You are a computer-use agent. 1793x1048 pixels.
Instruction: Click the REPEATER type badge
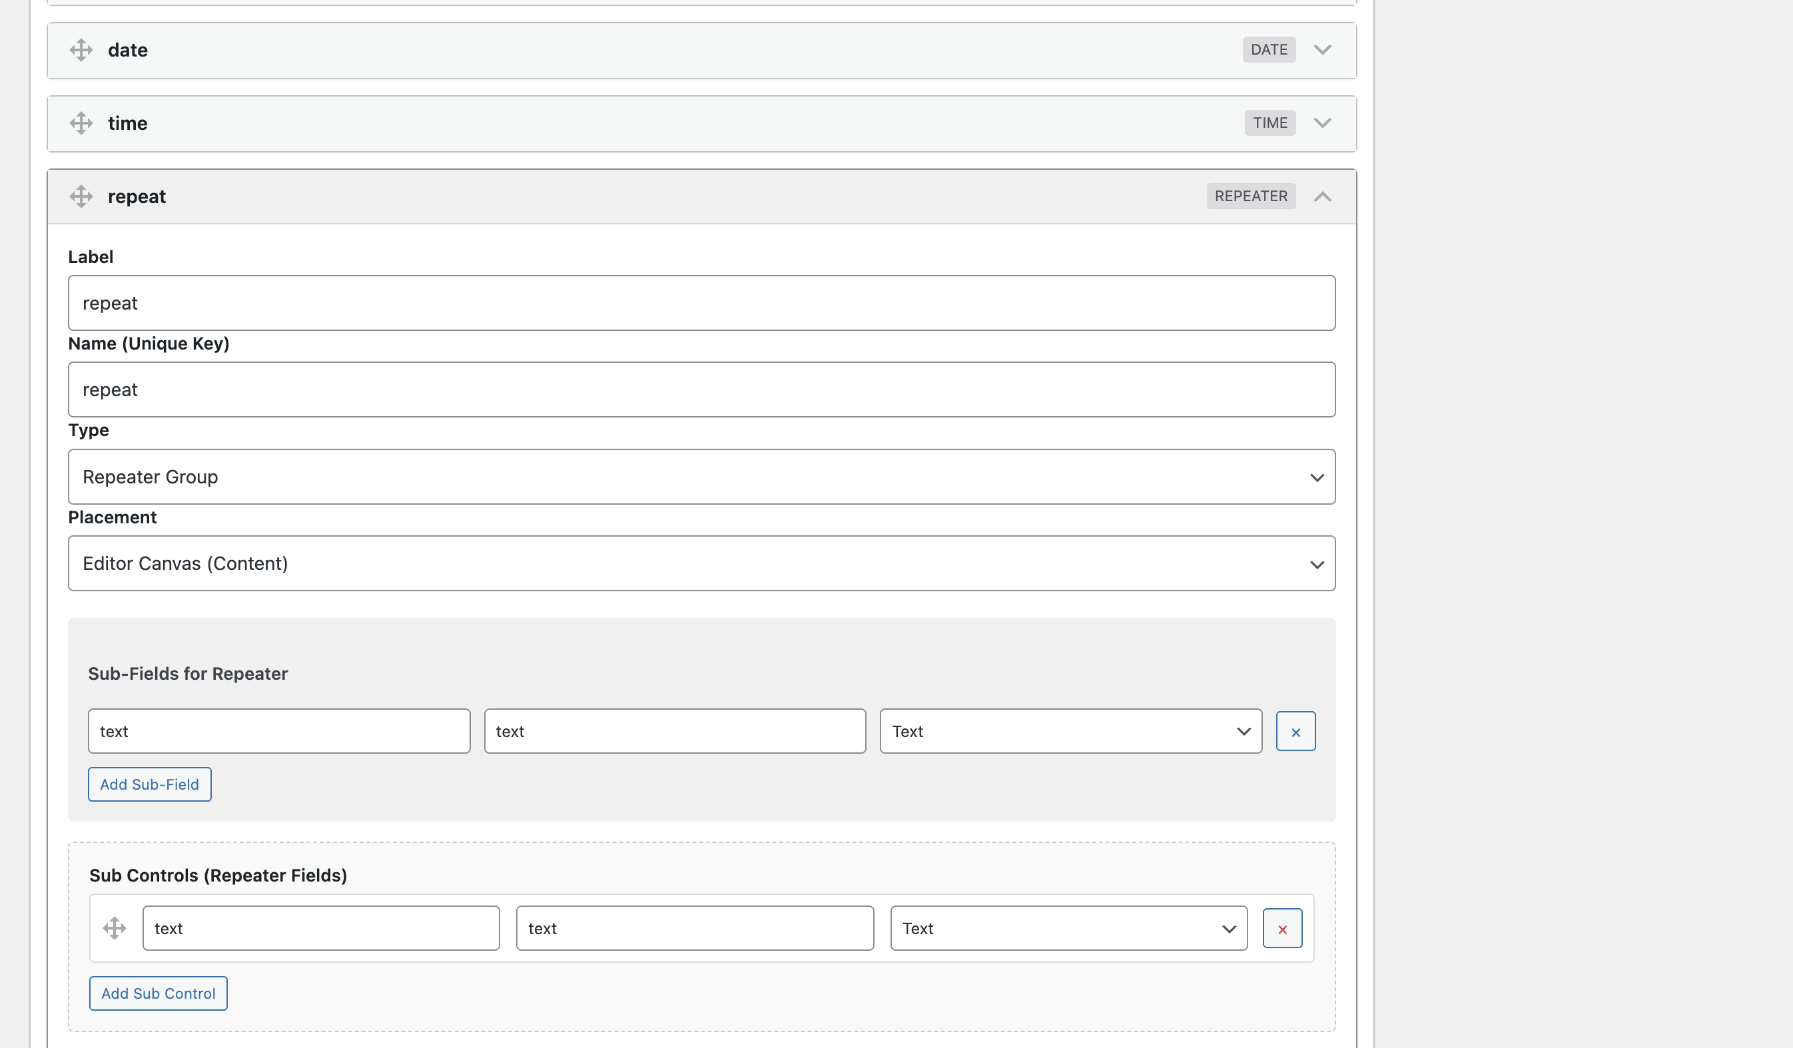pyautogui.click(x=1250, y=196)
